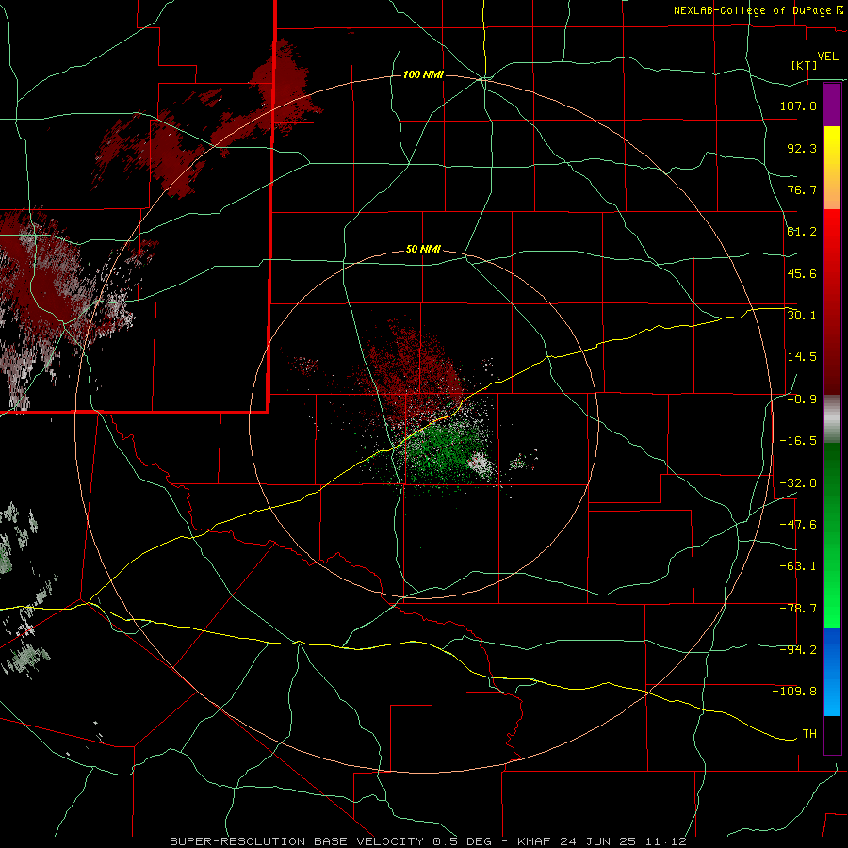848x848 pixels.
Task: Click the TH legend label
Action: pos(809,734)
